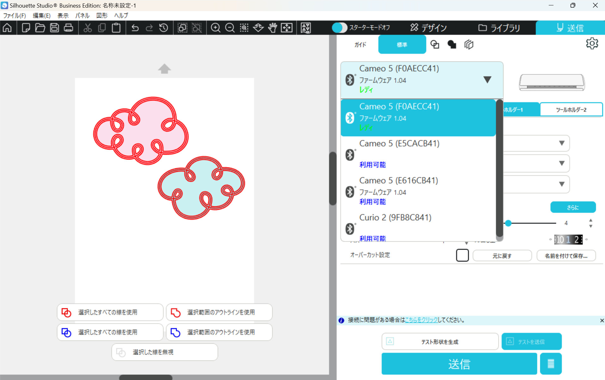Screen dimensions: 605x380
Task: Switch to the デザイン tab
Action: 428,28
